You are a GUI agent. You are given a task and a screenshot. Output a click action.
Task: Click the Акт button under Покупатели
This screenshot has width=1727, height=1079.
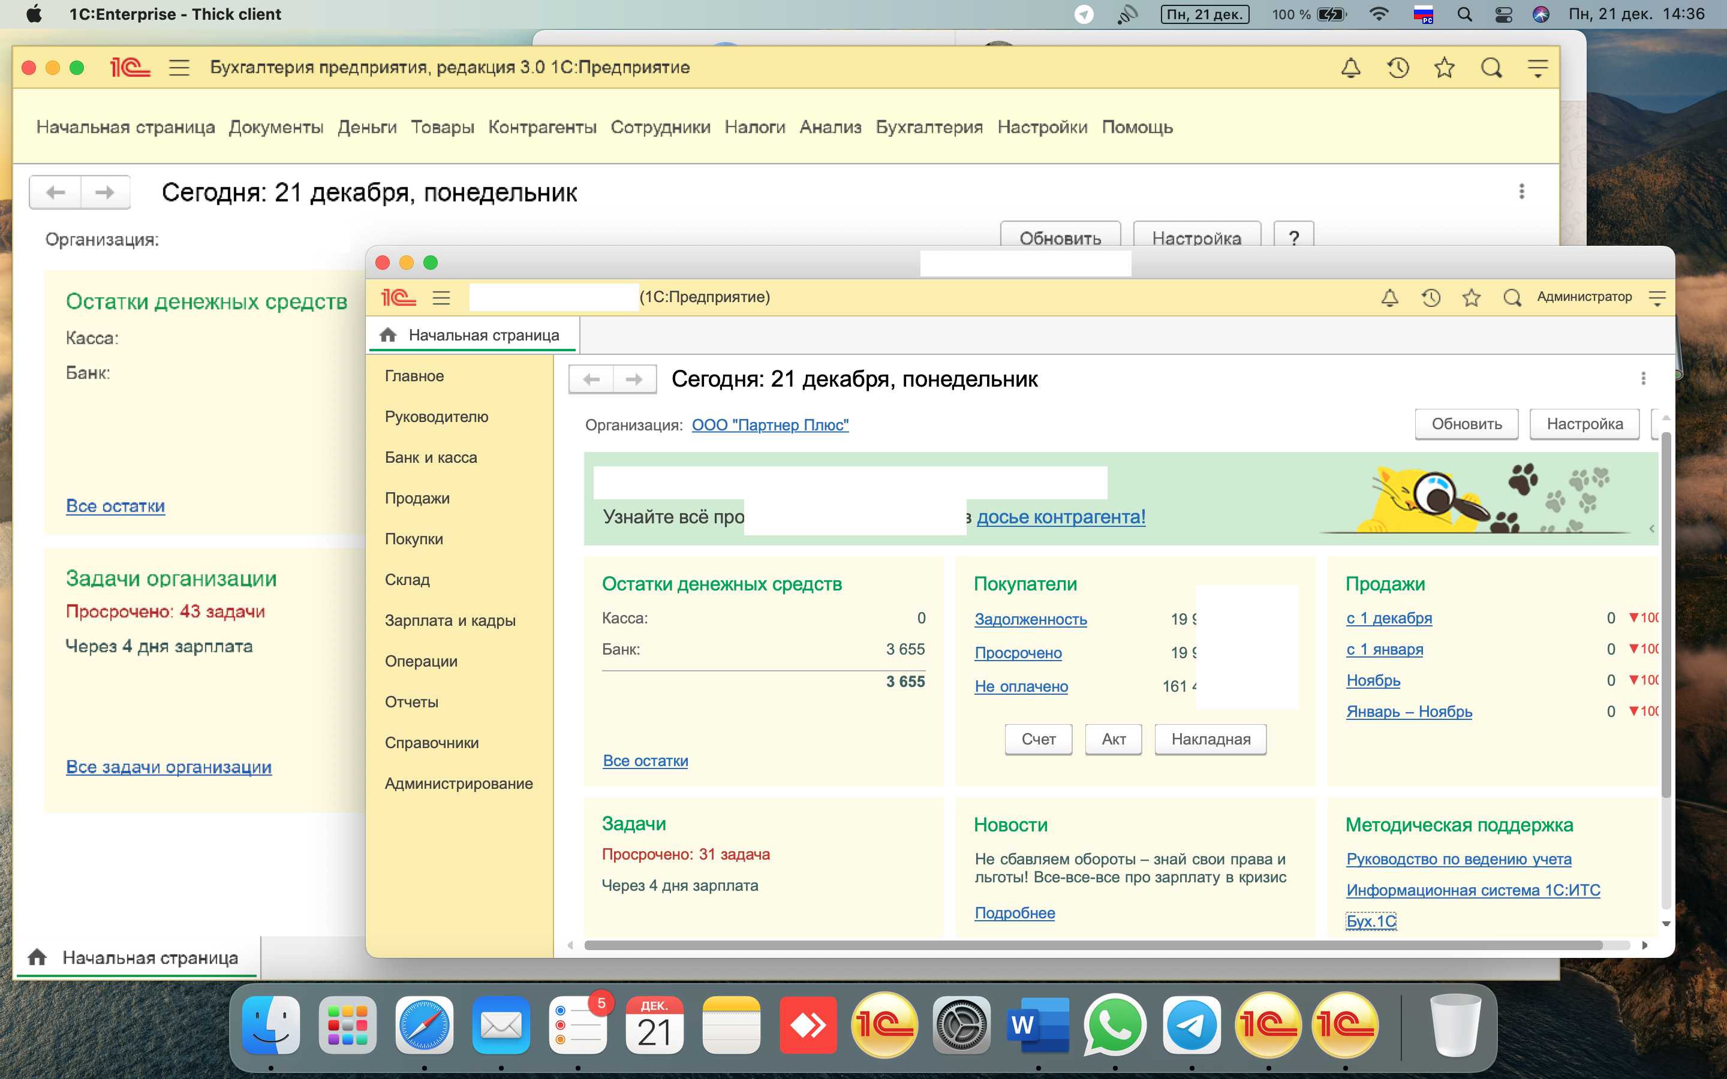[x=1114, y=739]
